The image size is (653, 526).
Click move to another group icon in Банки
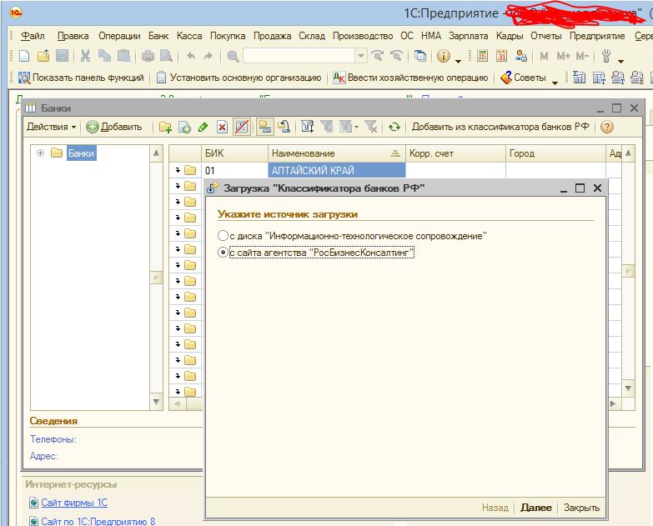[284, 127]
